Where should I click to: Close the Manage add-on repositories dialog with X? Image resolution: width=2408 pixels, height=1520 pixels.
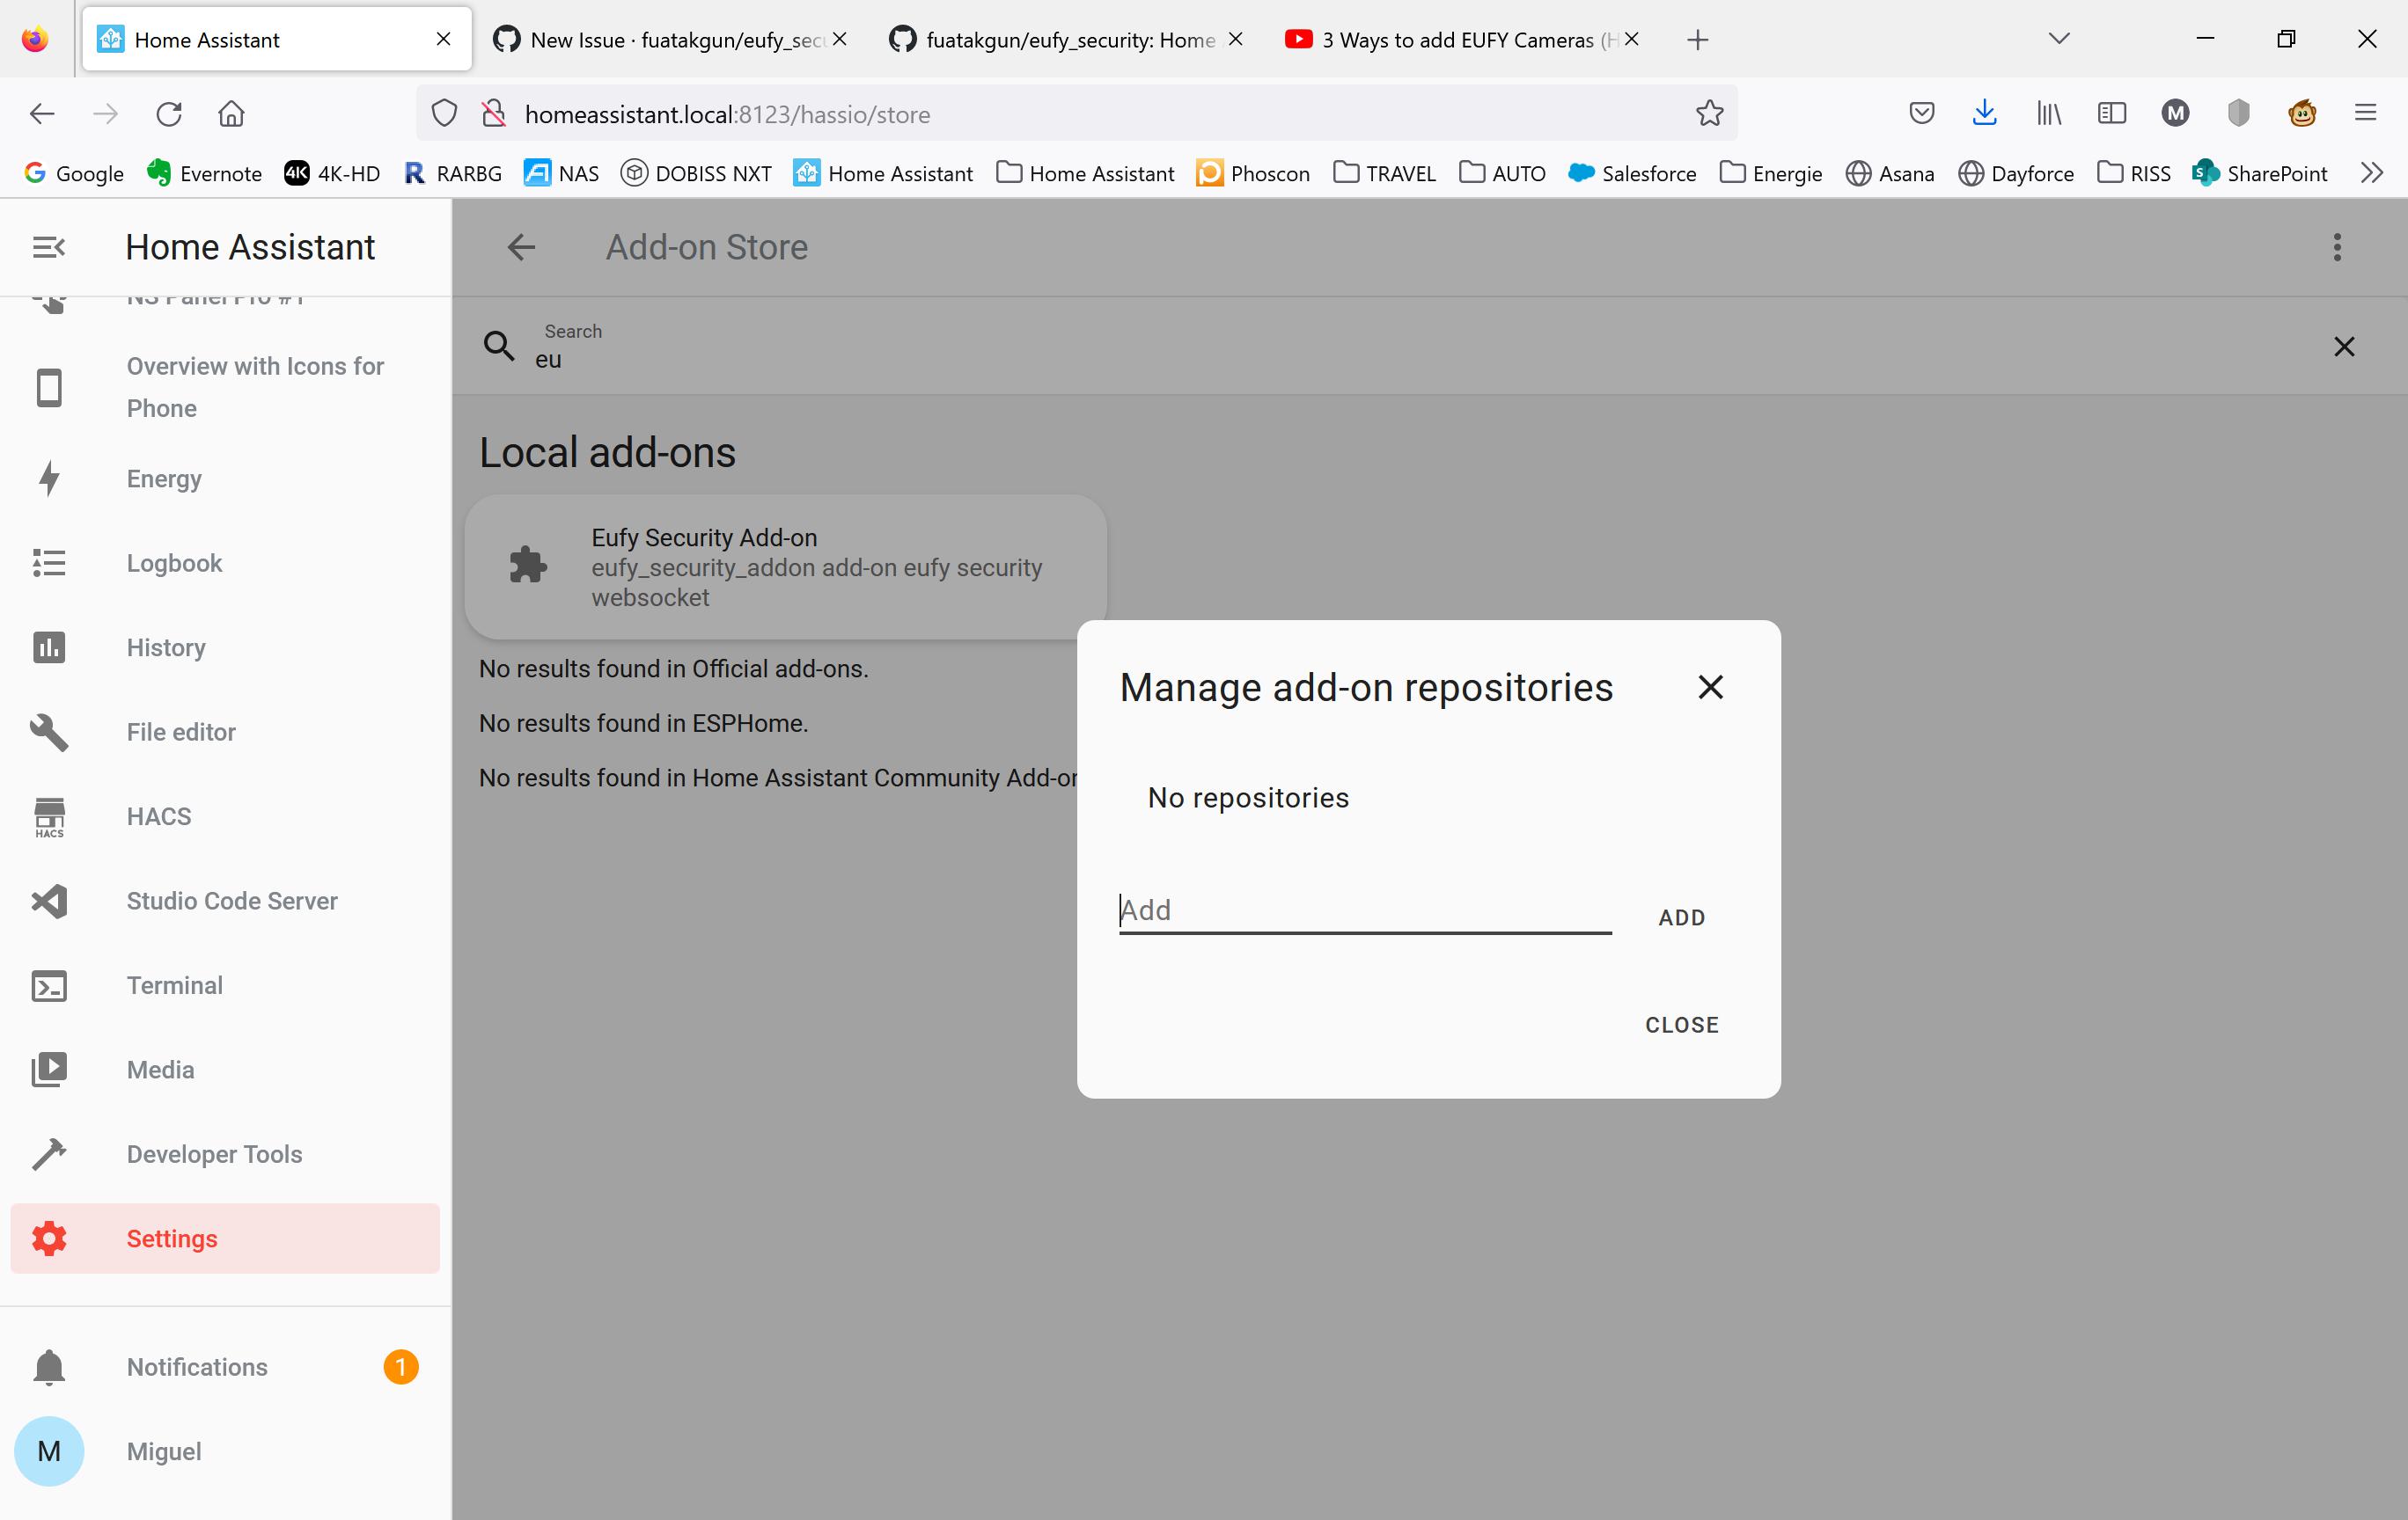(1710, 688)
